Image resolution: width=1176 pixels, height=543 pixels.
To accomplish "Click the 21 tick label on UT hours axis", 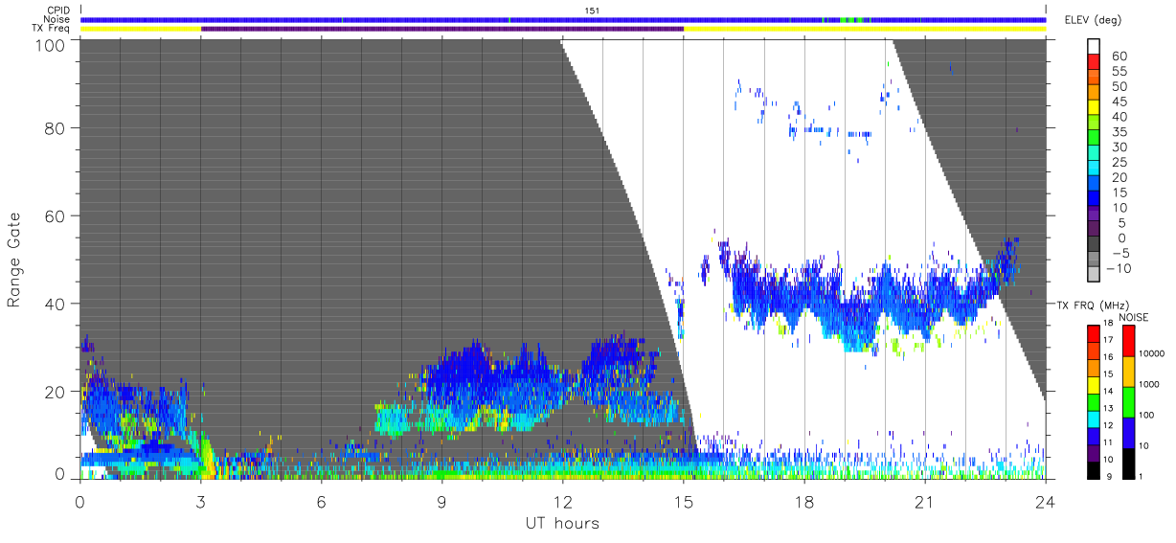I will click(924, 501).
